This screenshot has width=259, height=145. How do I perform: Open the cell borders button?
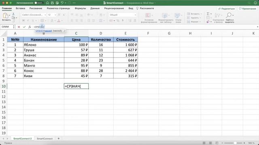click(42, 21)
